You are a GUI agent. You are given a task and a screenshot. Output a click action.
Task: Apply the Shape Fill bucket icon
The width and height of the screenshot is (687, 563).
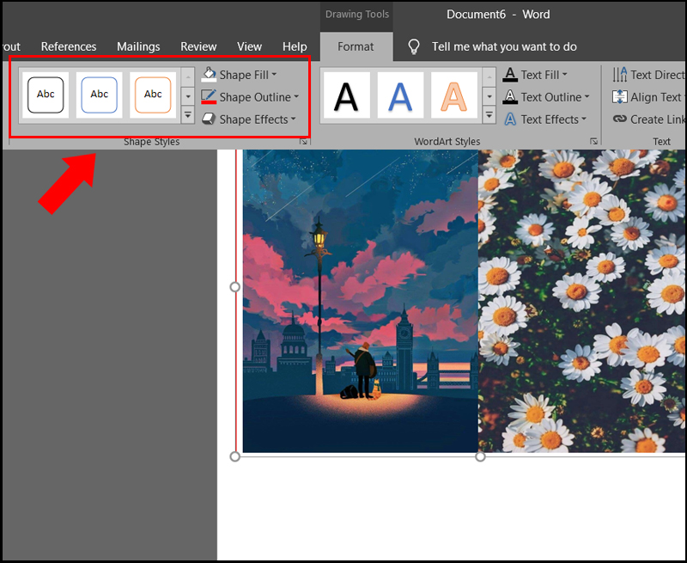pyautogui.click(x=210, y=74)
